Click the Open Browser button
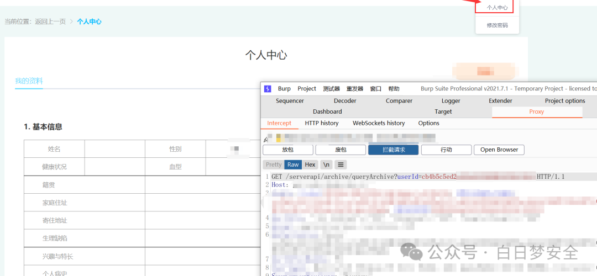This screenshot has width=597, height=276. click(499, 150)
